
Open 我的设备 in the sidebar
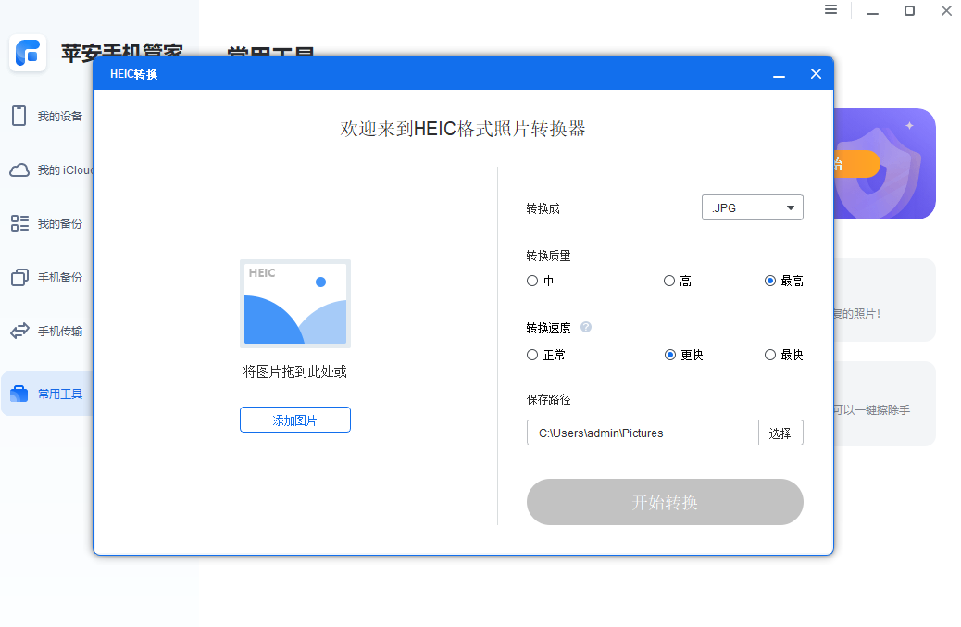click(x=51, y=116)
